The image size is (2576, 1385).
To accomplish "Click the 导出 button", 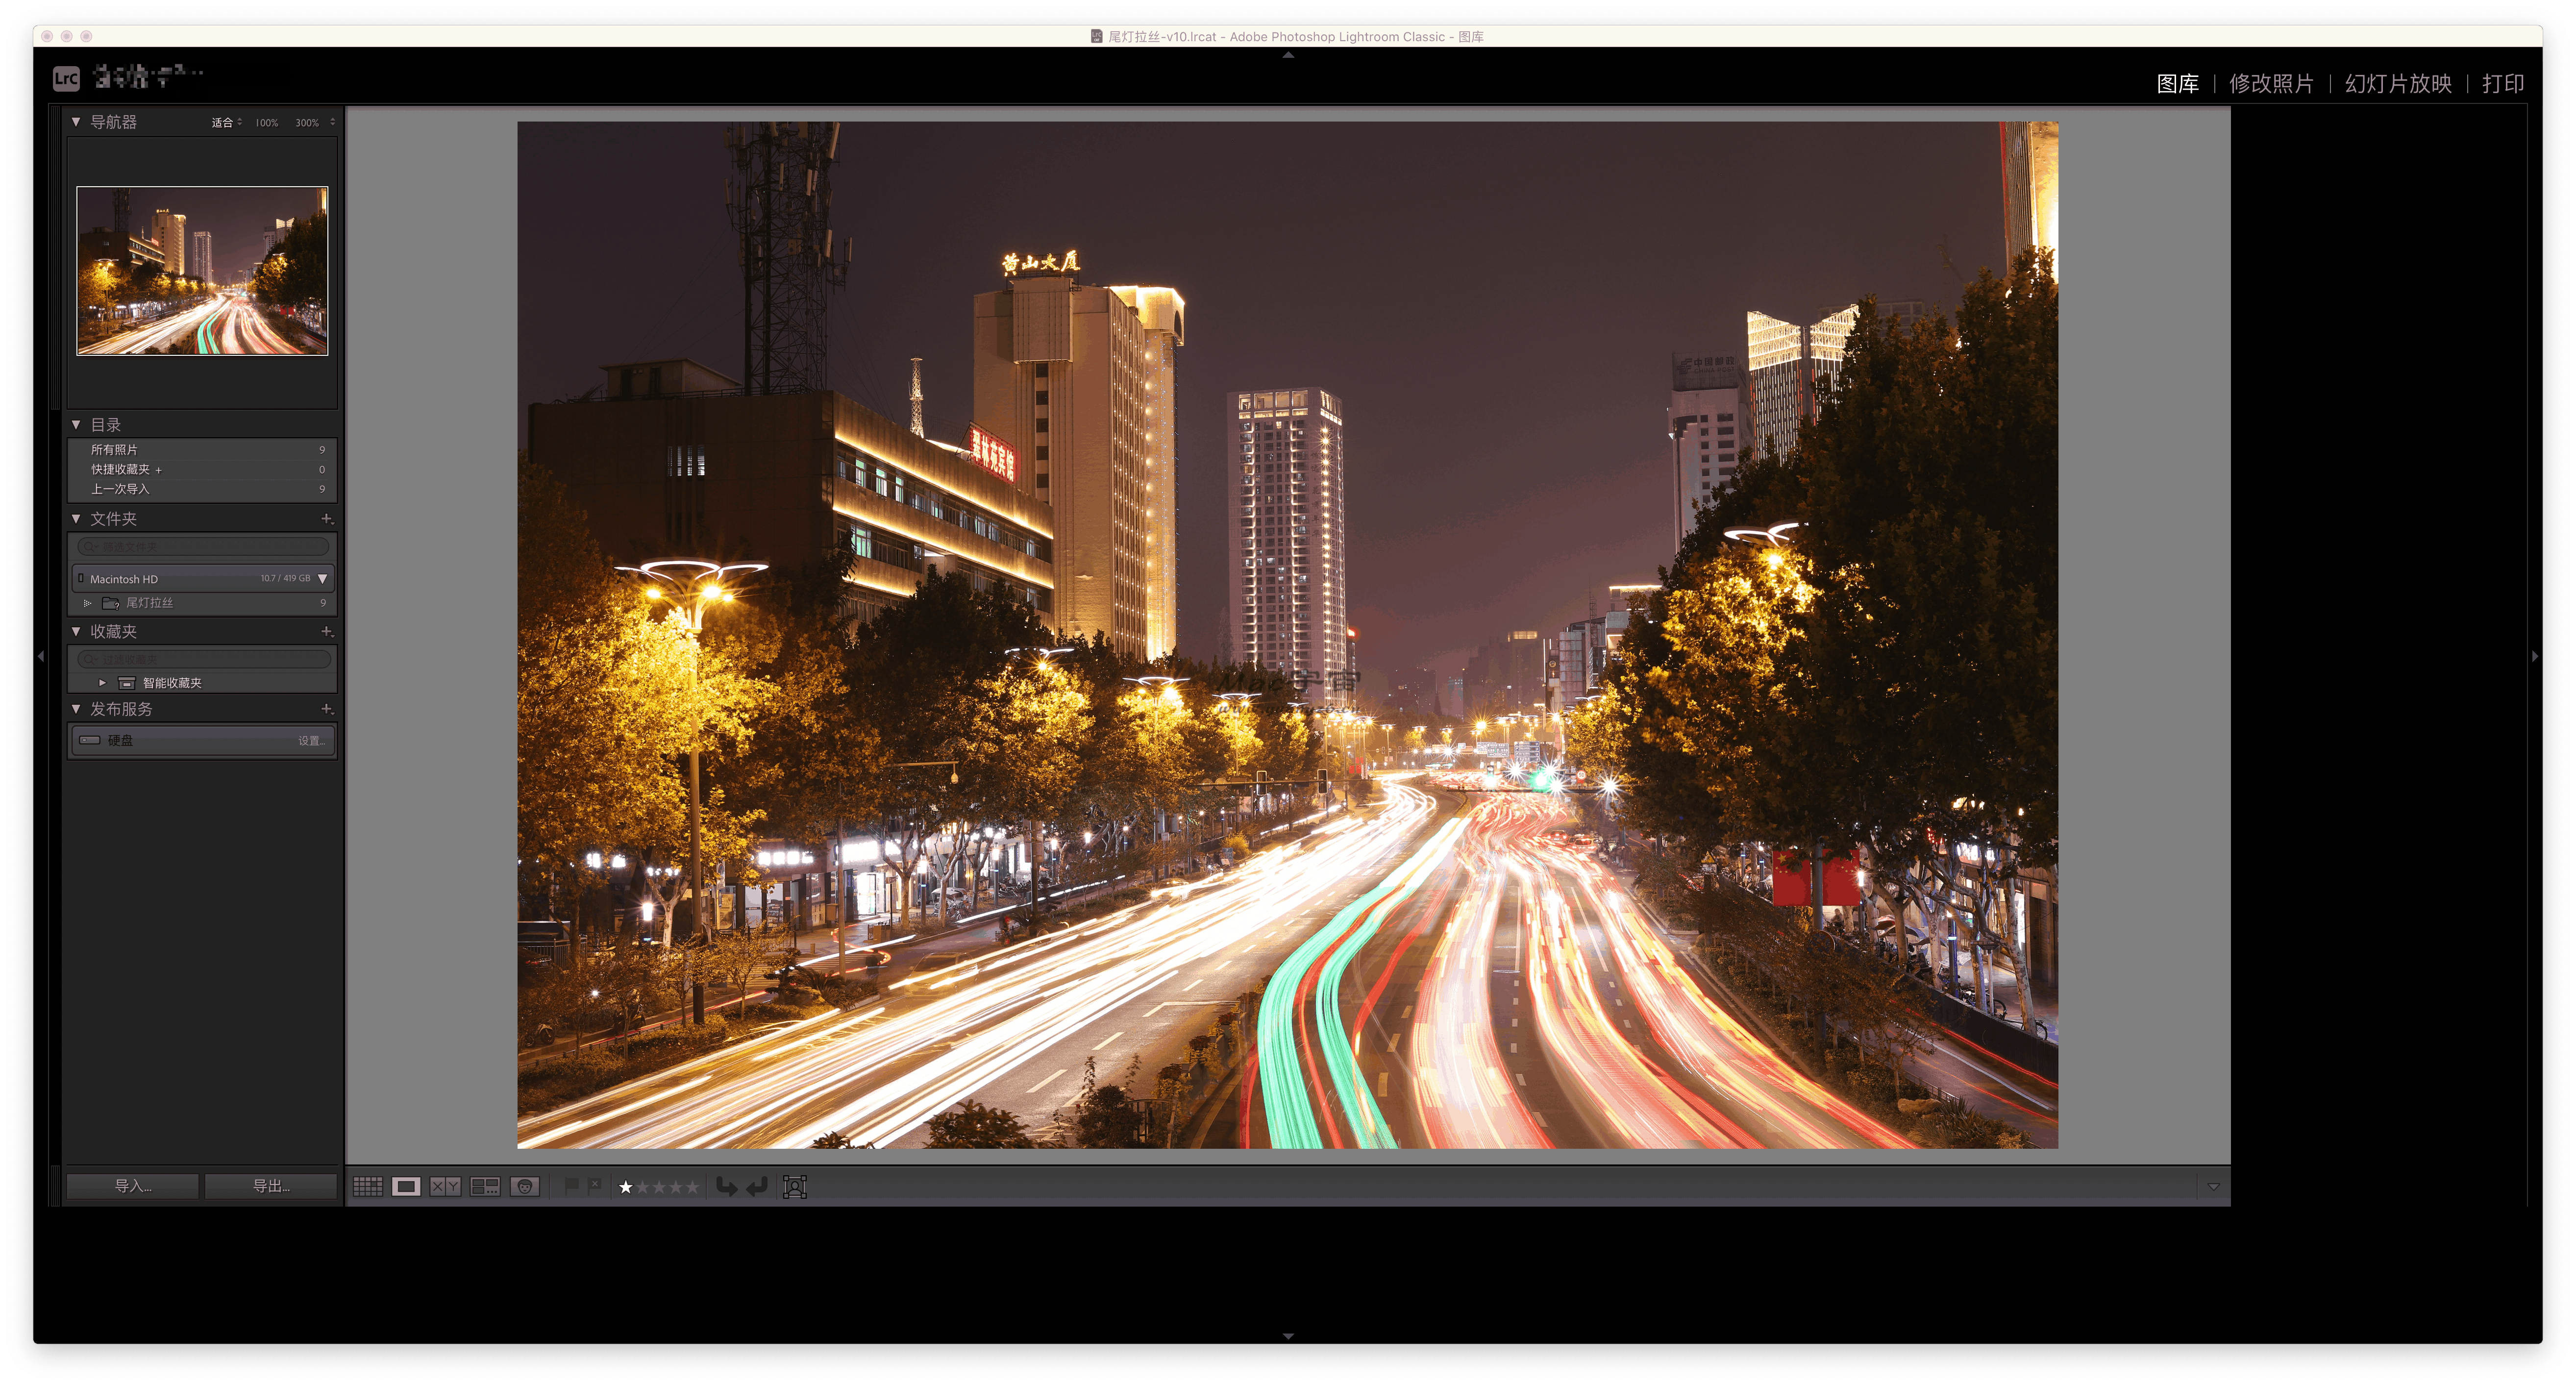I will pos(271,1187).
